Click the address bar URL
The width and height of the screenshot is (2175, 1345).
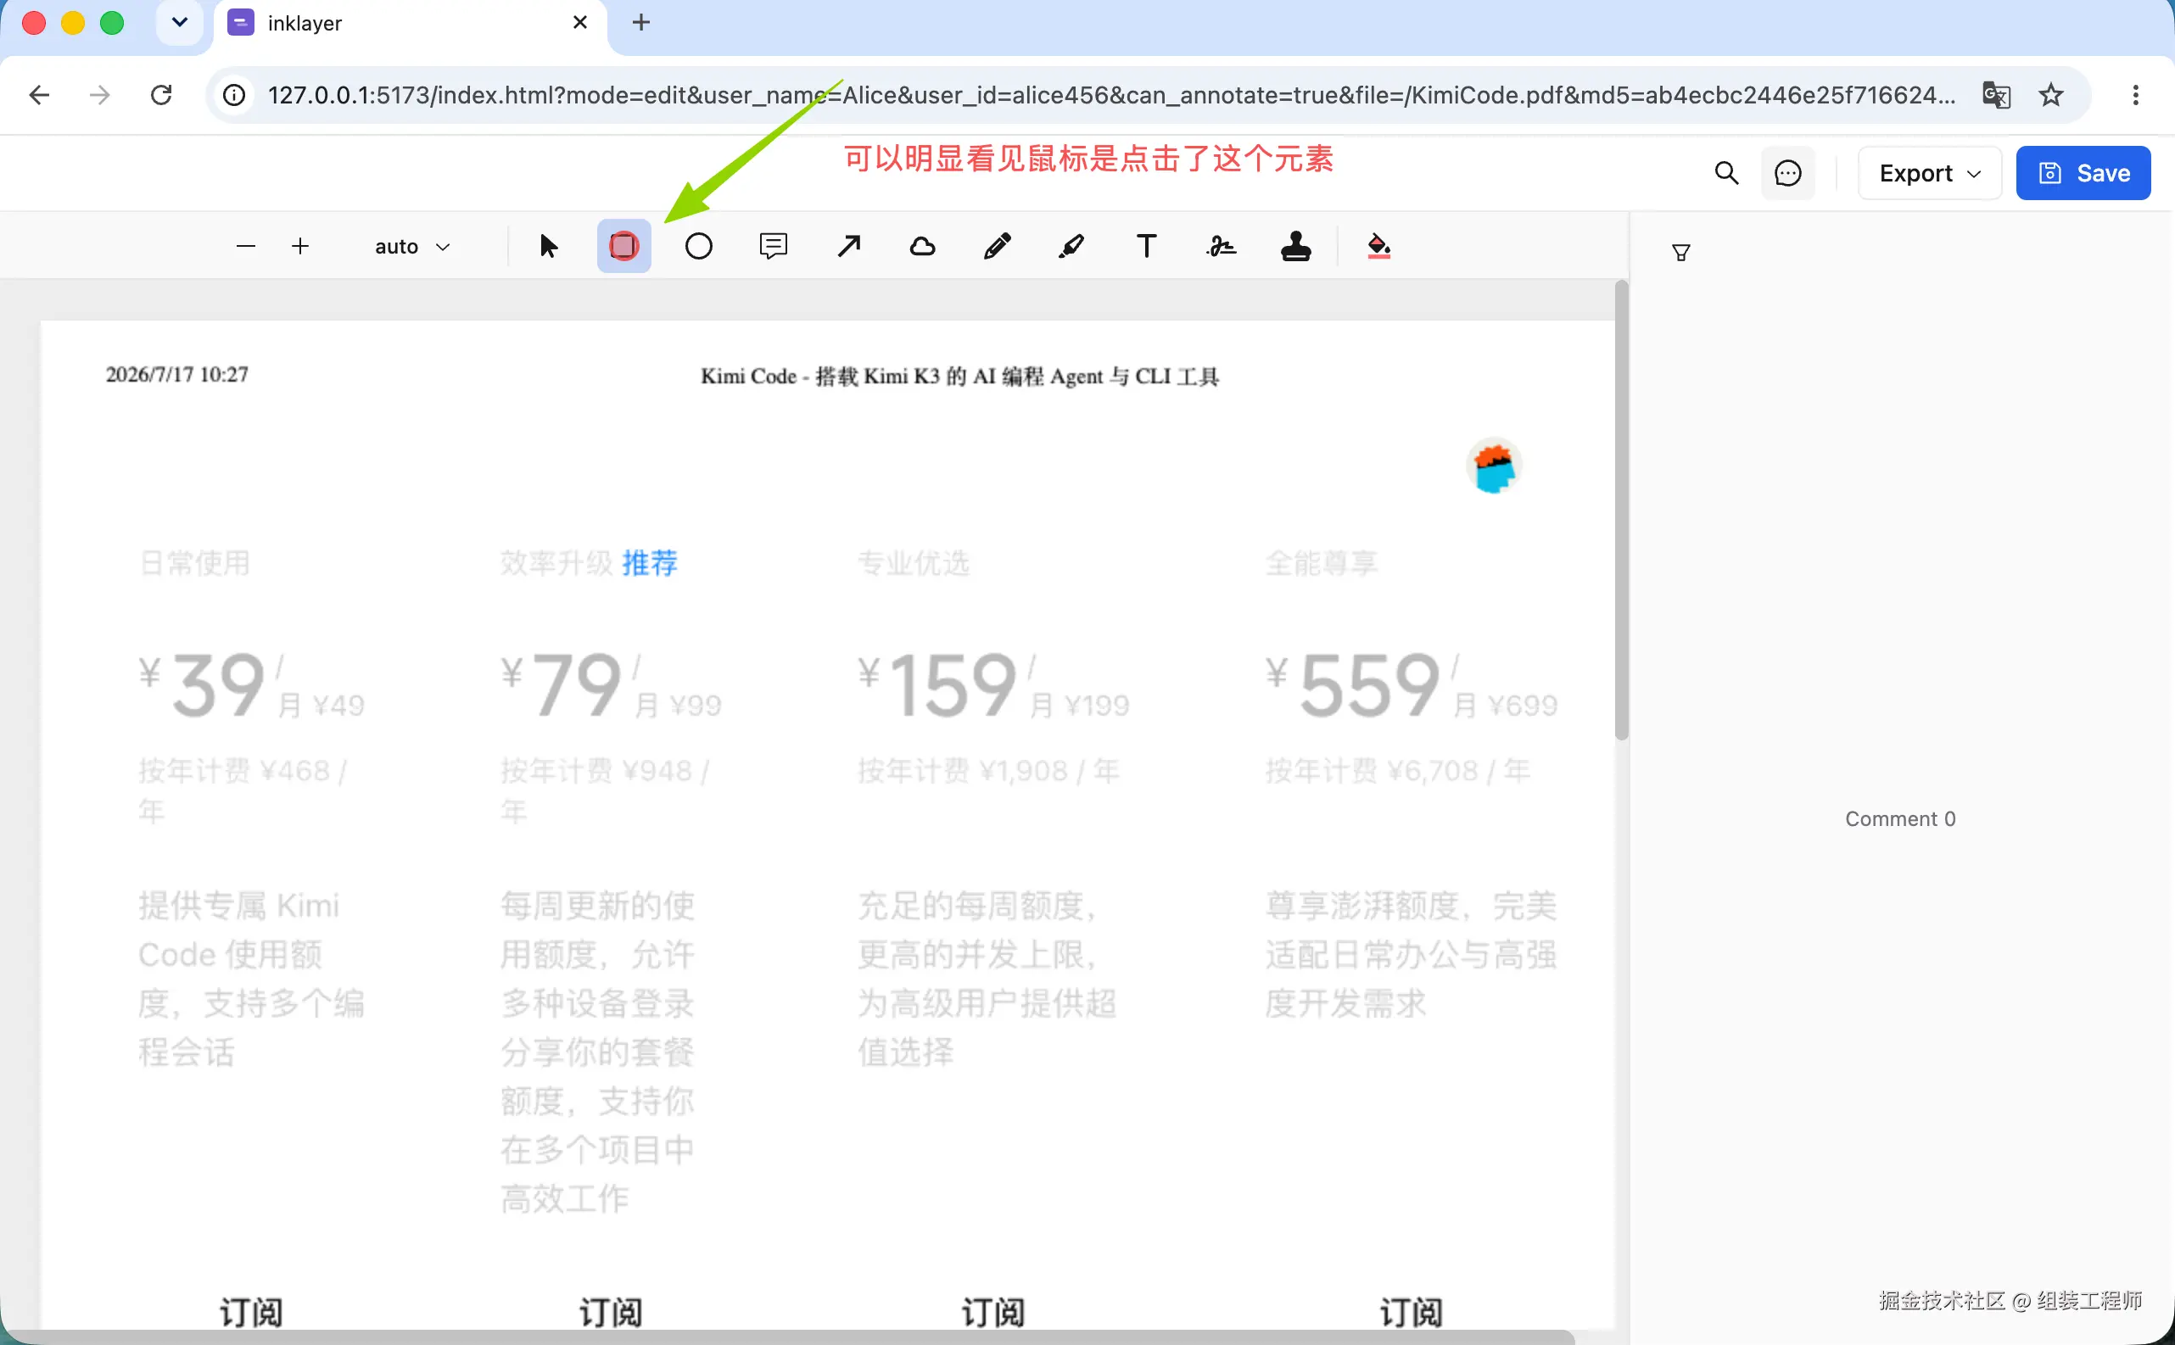(1111, 95)
